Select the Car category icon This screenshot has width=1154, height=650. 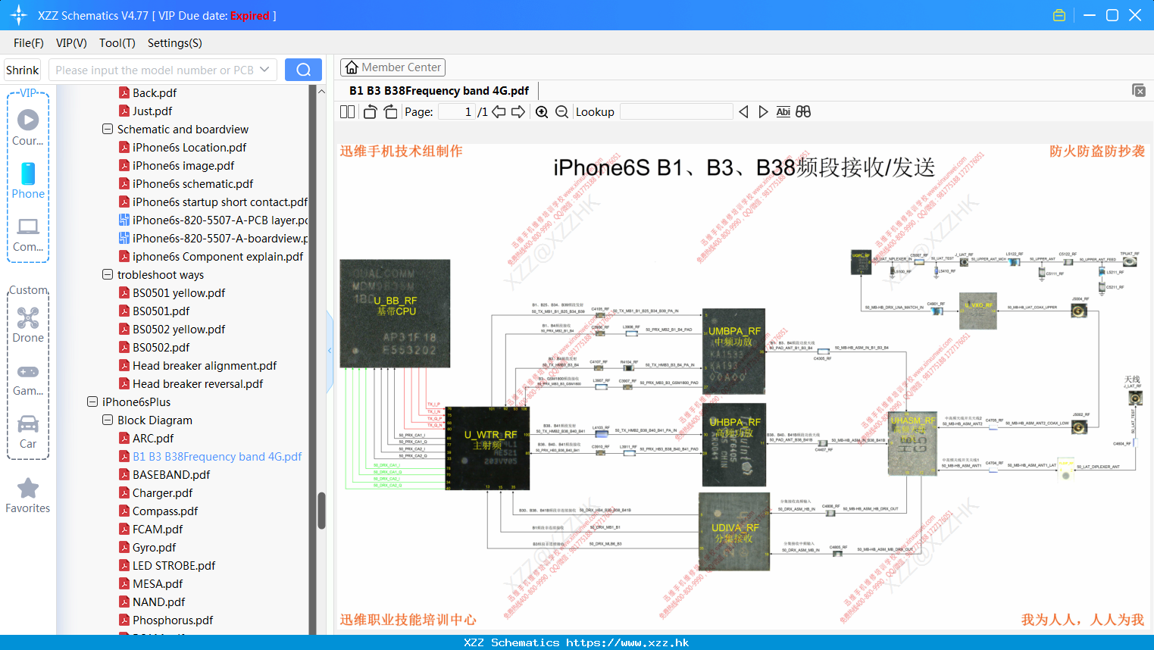(28, 432)
